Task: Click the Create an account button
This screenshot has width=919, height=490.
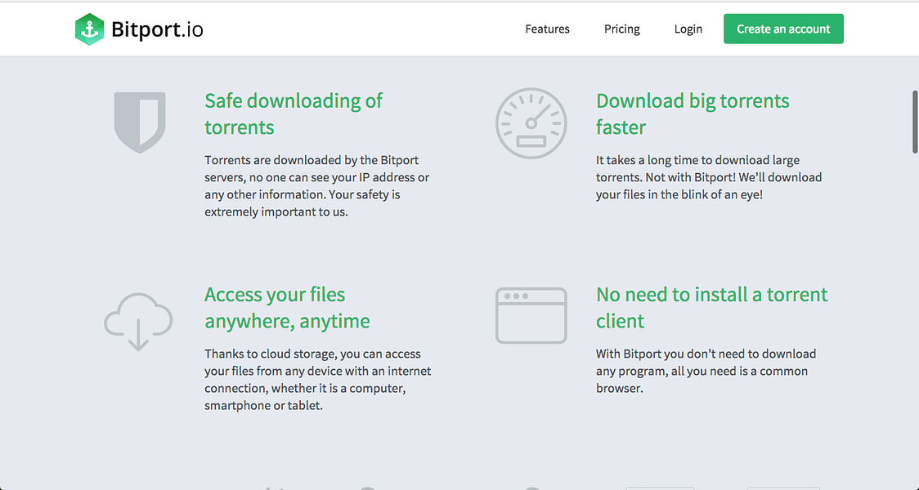Action: (x=783, y=29)
